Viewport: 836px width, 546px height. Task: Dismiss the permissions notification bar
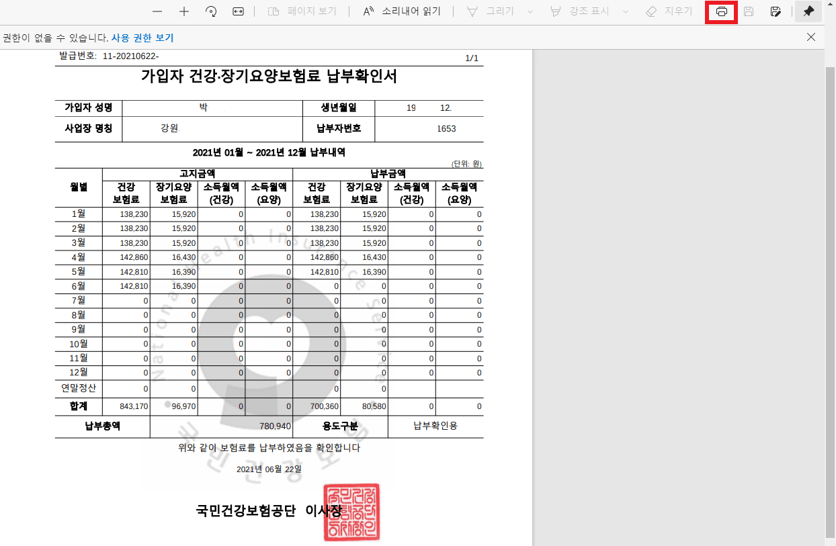[811, 37]
